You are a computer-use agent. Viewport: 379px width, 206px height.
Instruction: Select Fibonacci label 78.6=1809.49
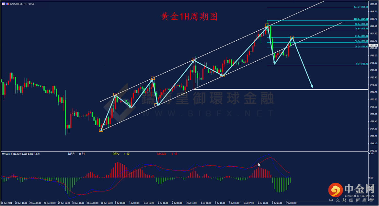click(362, 28)
